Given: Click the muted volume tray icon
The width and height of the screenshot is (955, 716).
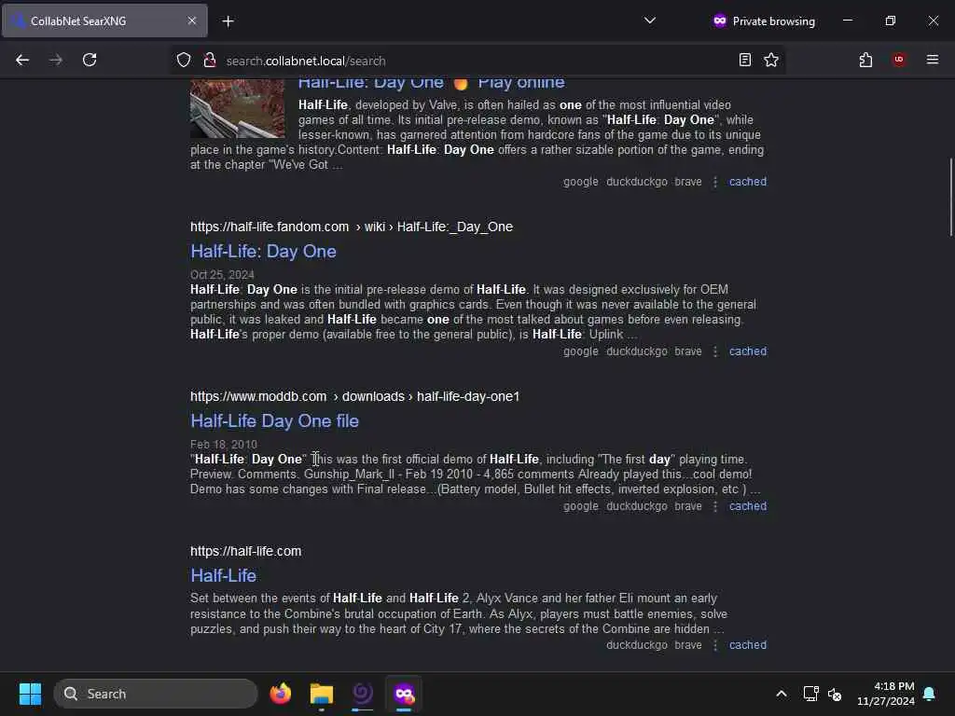Looking at the screenshot, I should 835,694.
